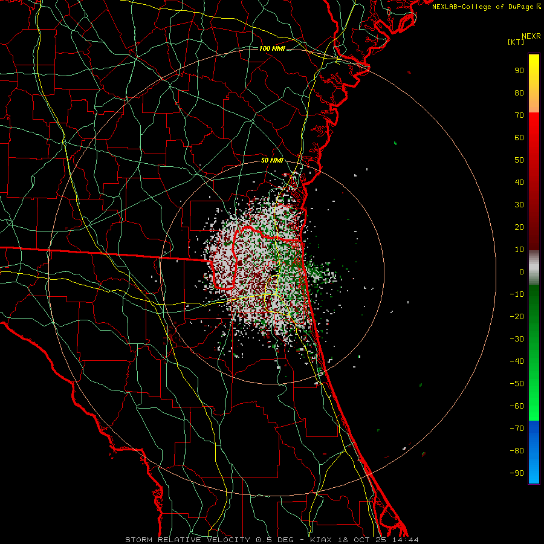Image resolution: width=544 pixels, height=544 pixels.
Task: Pick the blue segment of the color bar
Action: tap(534, 452)
